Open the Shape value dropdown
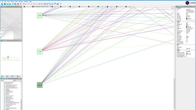The height and width of the screenshot is (110, 196). [190, 51]
